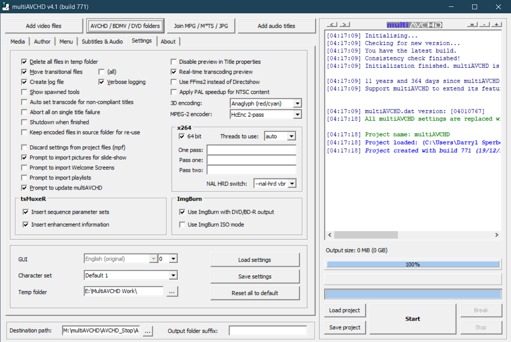
Task: Click the '+' button above the log
Action: click(496, 25)
